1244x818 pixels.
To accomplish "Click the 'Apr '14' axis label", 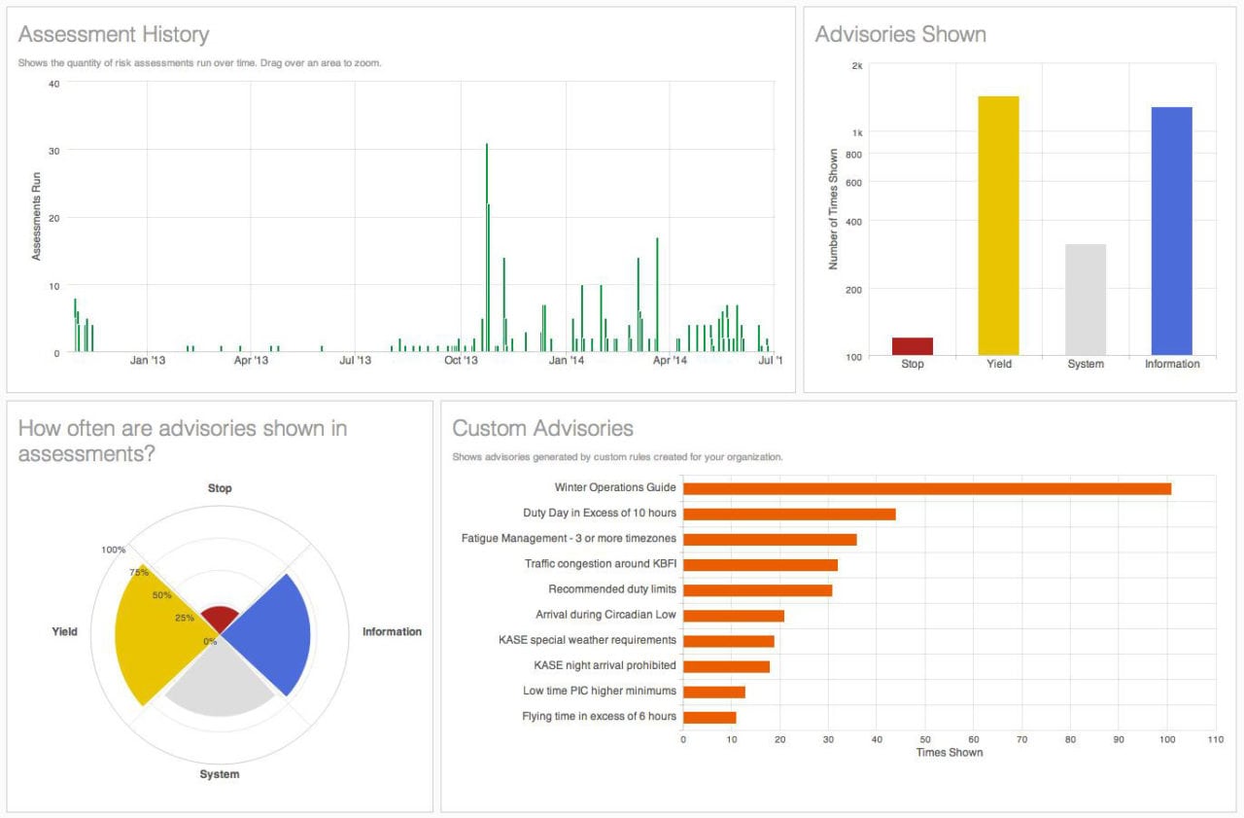I will (x=670, y=361).
